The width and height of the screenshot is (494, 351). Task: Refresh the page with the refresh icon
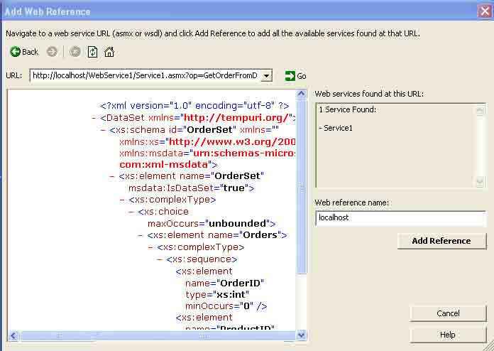click(92, 52)
